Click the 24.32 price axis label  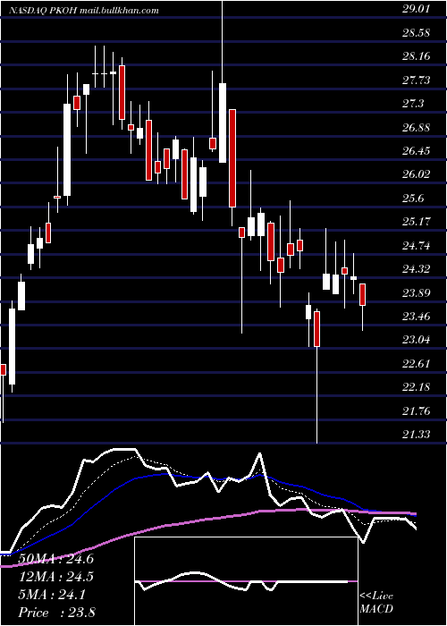416,269
